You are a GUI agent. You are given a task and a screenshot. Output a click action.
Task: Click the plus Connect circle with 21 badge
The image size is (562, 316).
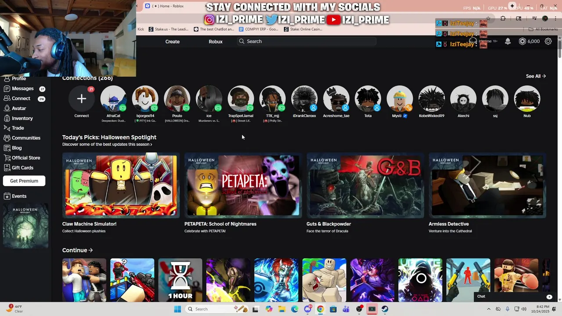click(81, 99)
